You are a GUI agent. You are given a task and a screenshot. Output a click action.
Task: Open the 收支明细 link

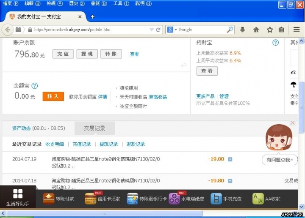[55, 144]
